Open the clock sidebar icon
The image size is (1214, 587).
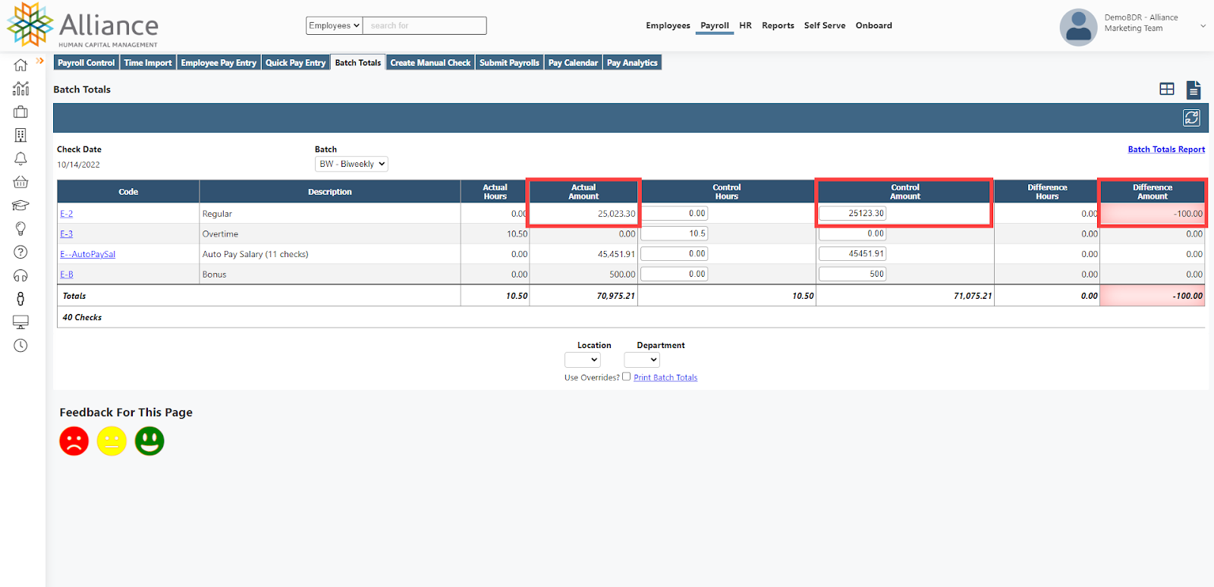[x=20, y=345]
